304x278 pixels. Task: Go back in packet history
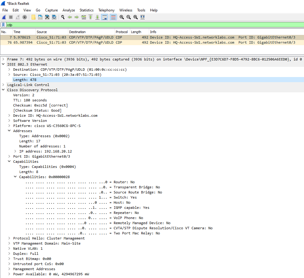click(x=70, y=17)
